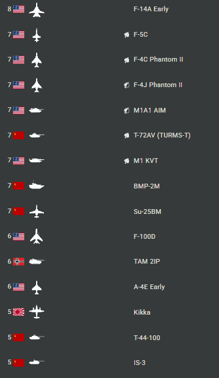The height and width of the screenshot is (378, 219).
Task: Click the F-100D jet silhouette icon
Action: tap(37, 236)
